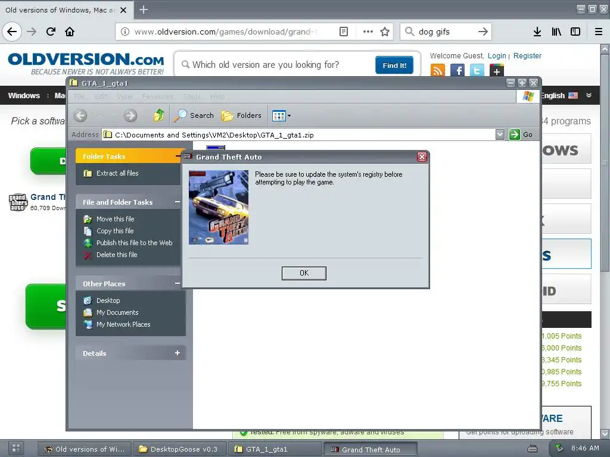Screen dimensions: 610x457
Task: Click the reader view icon in URL bar
Action: tap(344, 32)
